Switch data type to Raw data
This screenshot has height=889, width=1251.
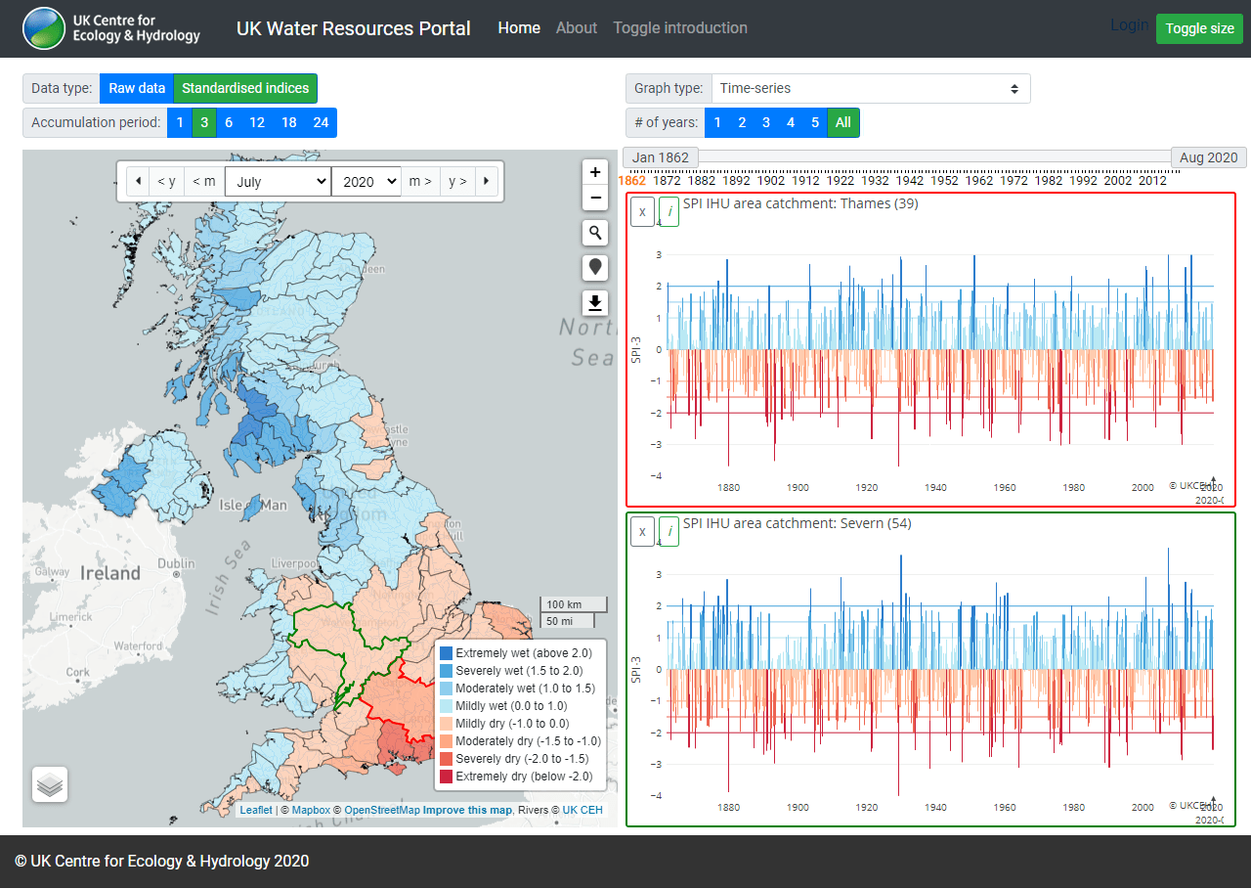point(136,88)
